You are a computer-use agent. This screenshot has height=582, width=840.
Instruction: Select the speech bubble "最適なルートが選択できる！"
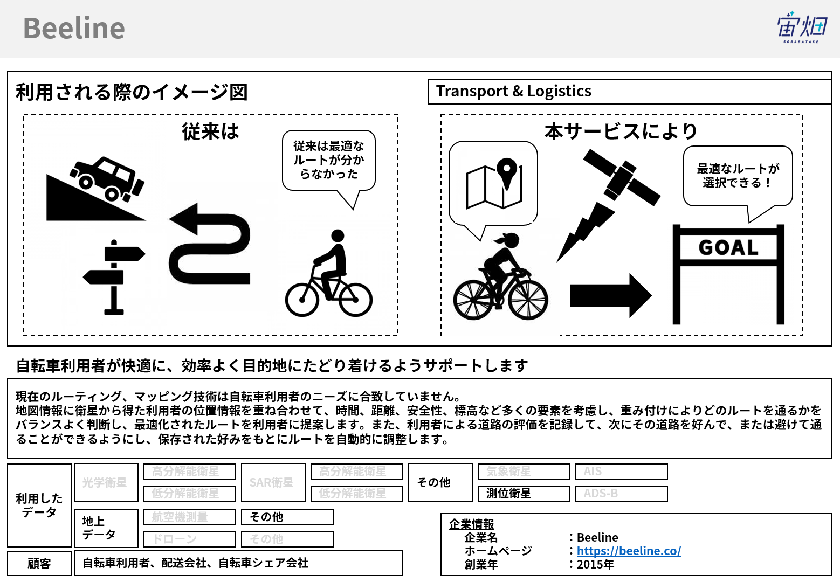pos(738,176)
